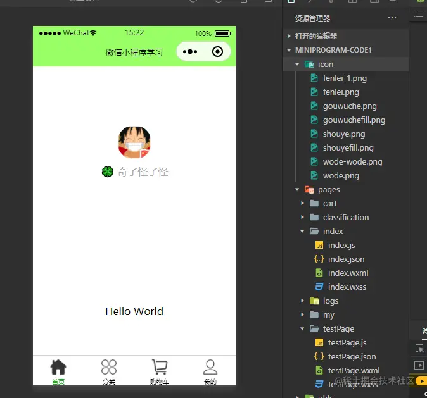Switch to the 分类 category tab
This screenshot has height=398, width=427.
pos(109,371)
